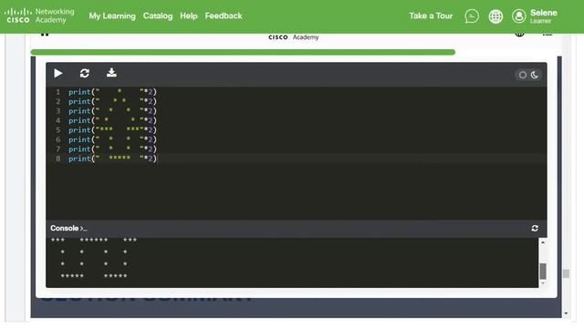Screen dimensions: 584x328
Task: Click the console output last row of asterisks
Action: [94, 276]
